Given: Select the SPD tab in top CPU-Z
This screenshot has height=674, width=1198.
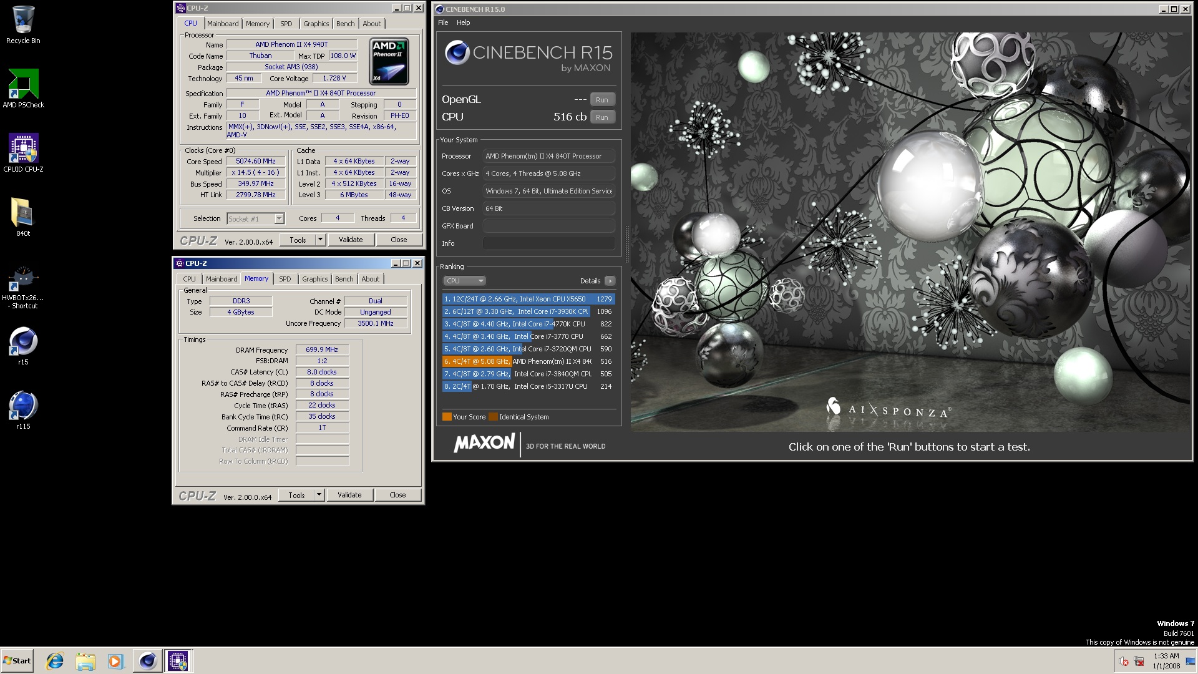Looking at the screenshot, I should (x=286, y=24).
